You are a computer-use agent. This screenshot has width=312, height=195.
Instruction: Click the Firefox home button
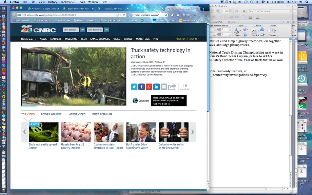coord(178,15)
